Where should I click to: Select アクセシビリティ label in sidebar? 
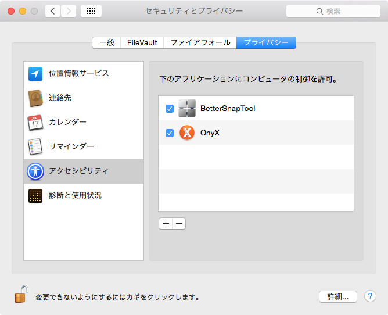pos(78,171)
